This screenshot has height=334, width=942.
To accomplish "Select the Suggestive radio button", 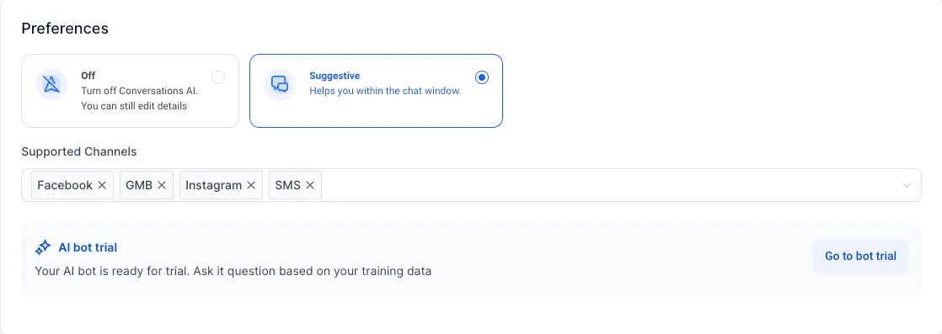I will tap(482, 77).
